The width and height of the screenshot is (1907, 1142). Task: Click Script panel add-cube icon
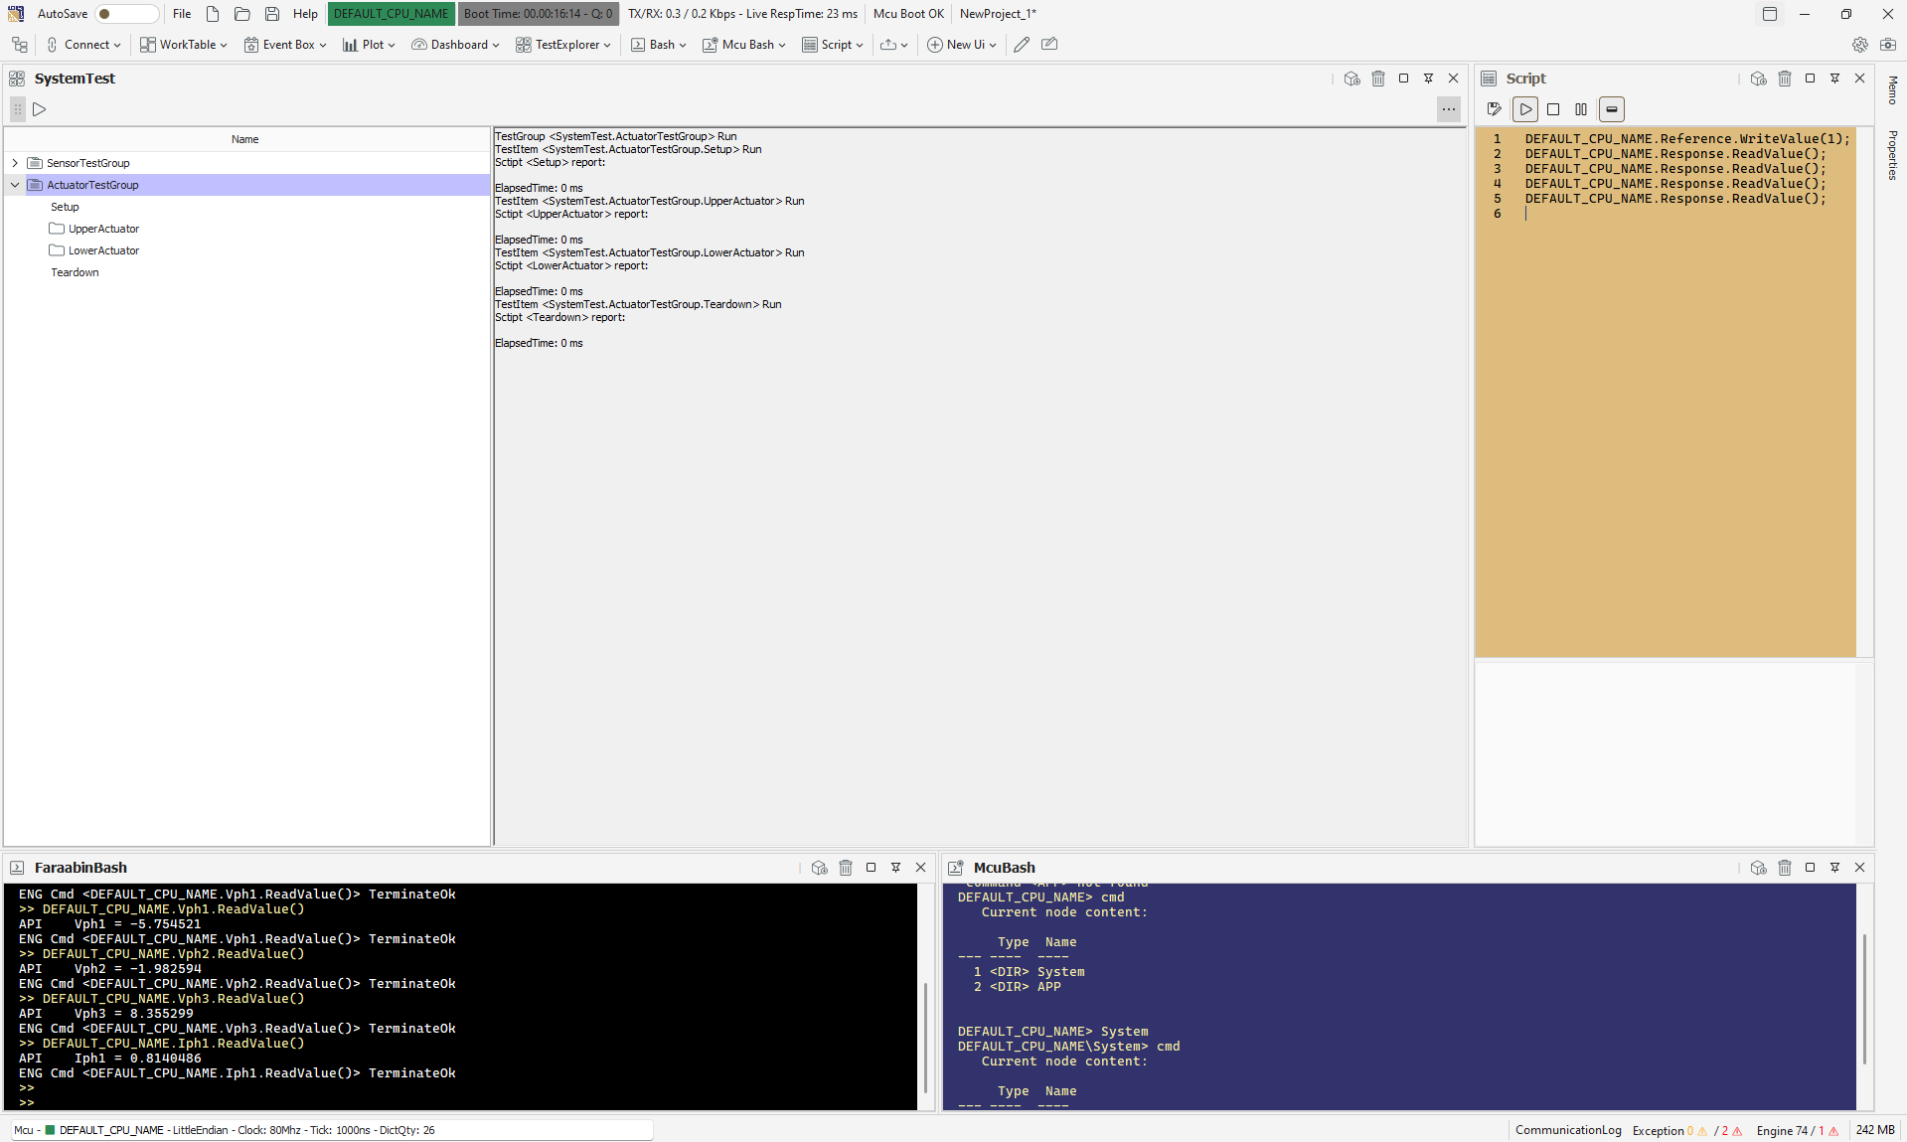[x=1759, y=79]
